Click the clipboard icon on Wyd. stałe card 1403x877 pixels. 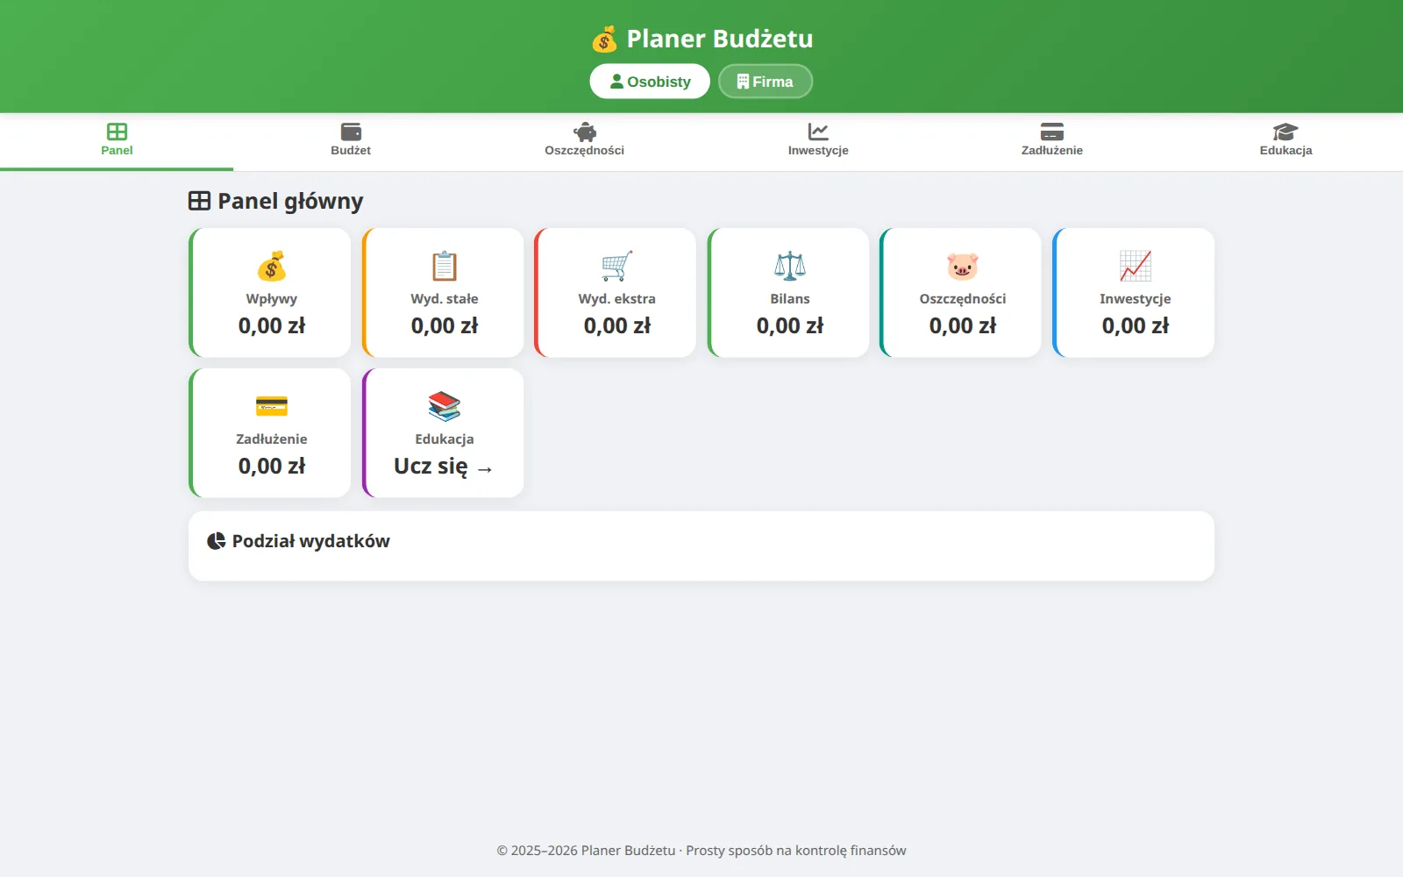coord(445,266)
